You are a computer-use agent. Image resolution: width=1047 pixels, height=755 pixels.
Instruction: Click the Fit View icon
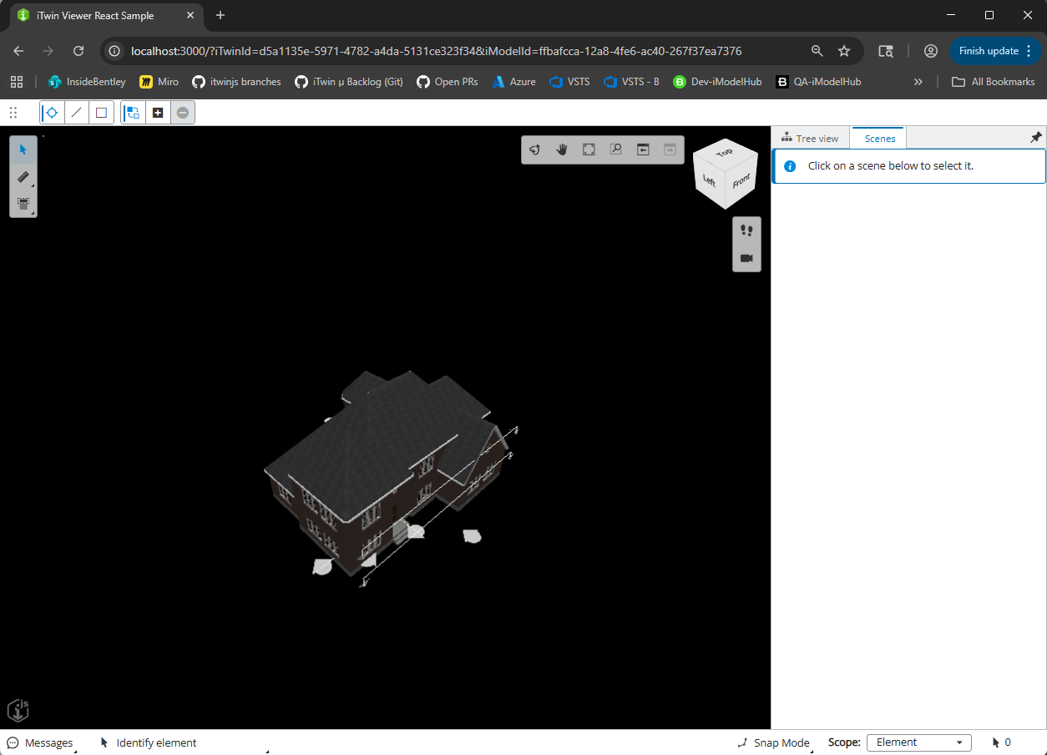[x=589, y=149]
